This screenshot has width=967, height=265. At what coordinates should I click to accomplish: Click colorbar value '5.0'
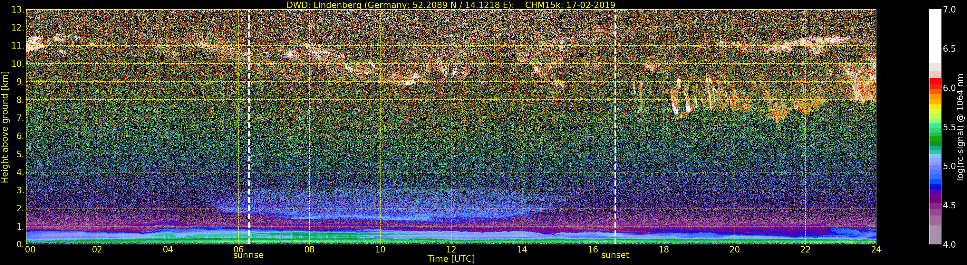949,166
